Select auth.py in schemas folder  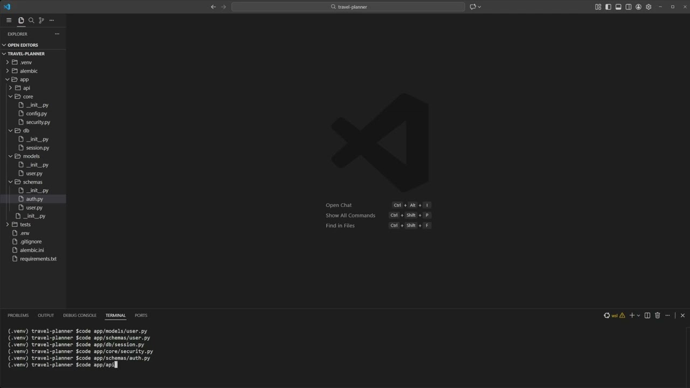(x=33, y=199)
